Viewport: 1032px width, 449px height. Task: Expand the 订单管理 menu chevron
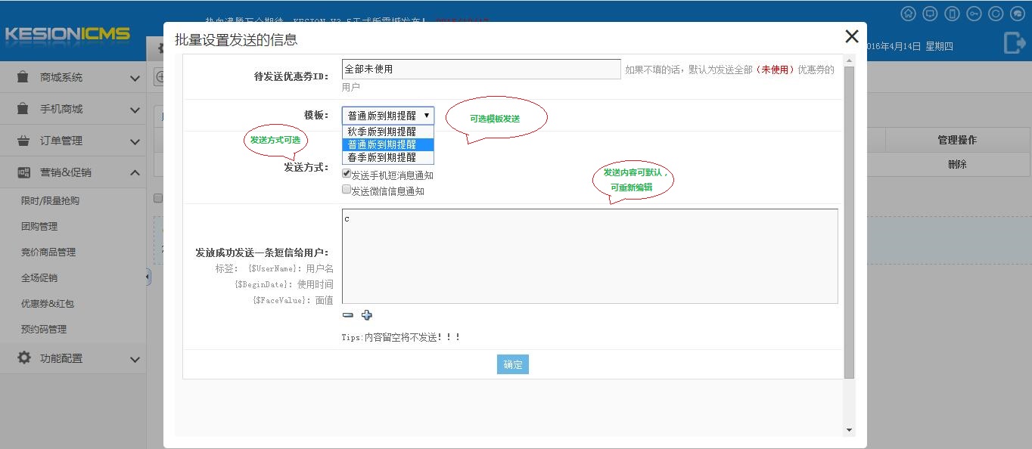(135, 141)
